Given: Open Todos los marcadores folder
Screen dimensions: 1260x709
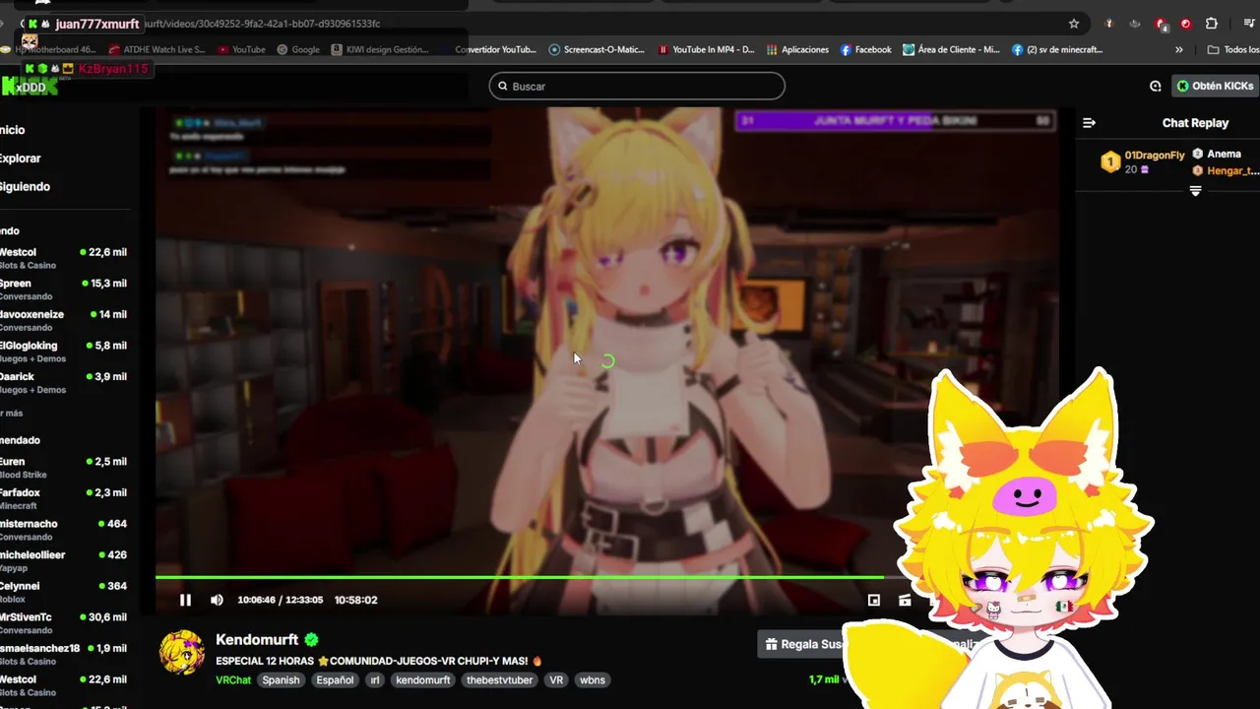Looking at the screenshot, I should pyautogui.click(x=1233, y=49).
